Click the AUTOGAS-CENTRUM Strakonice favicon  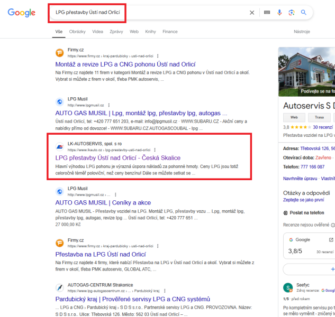tap(60, 287)
